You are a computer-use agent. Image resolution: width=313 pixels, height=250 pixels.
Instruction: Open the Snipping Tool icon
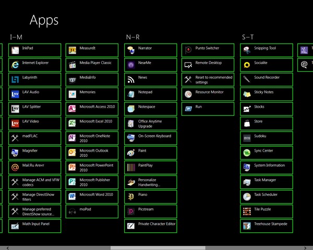pos(247,50)
